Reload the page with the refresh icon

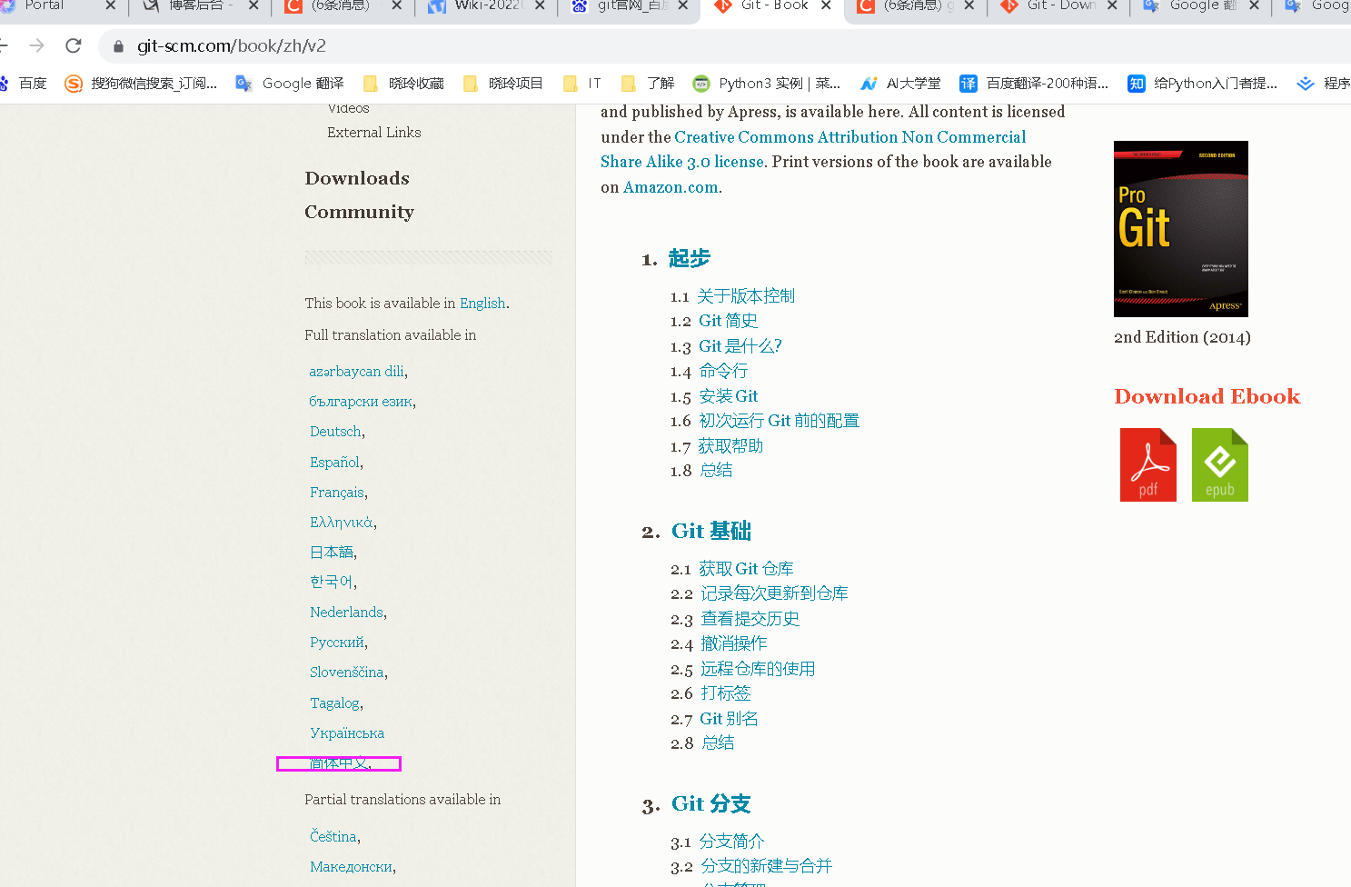pos(74,45)
